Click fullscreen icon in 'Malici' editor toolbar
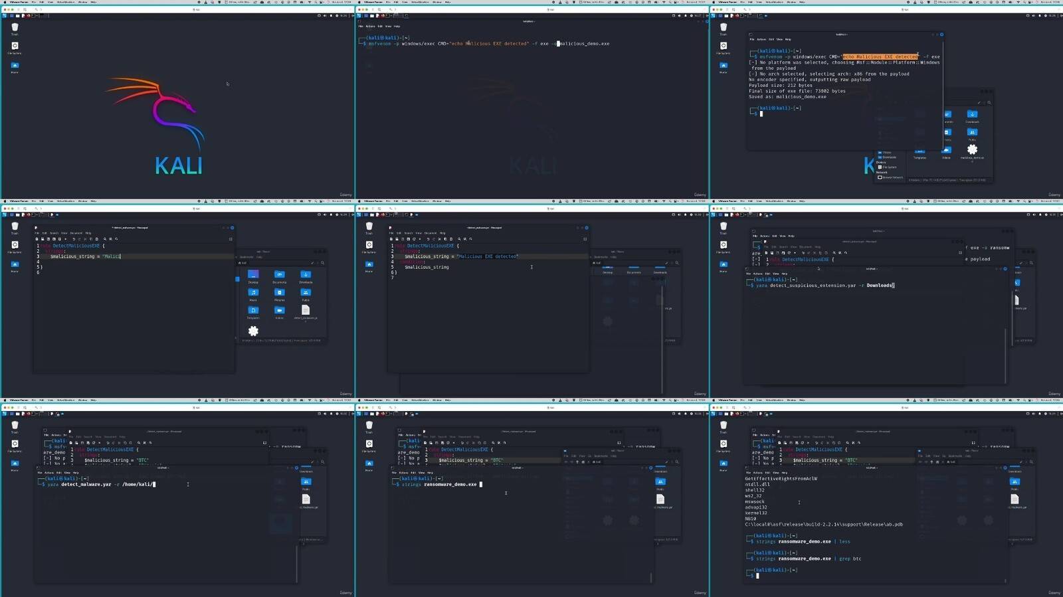Screen dimensions: 1063x597 pyautogui.click(x=231, y=239)
